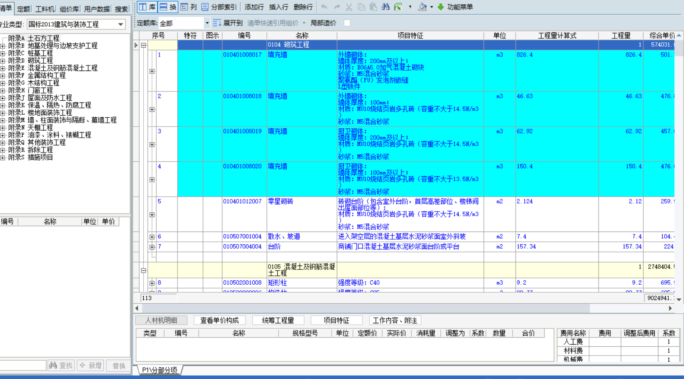Click the 添加行 add row button

[254, 7]
